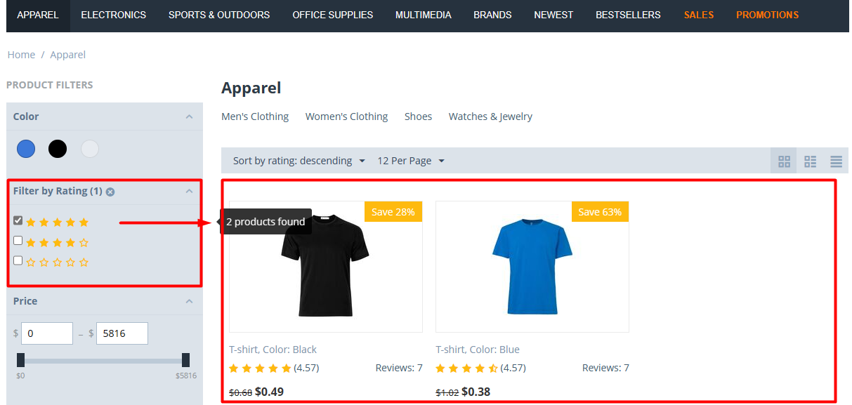The width and height of the screenshot is (852, 405).
Task: Click the $0.38 price
Action: coord(476,392)
